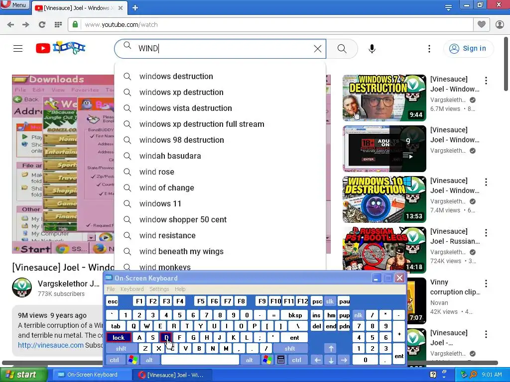Image resolution: width=510 pixels, height=382 pixels.
Task: Go back with browser back arrow
Action: click(x=10, y=25)
